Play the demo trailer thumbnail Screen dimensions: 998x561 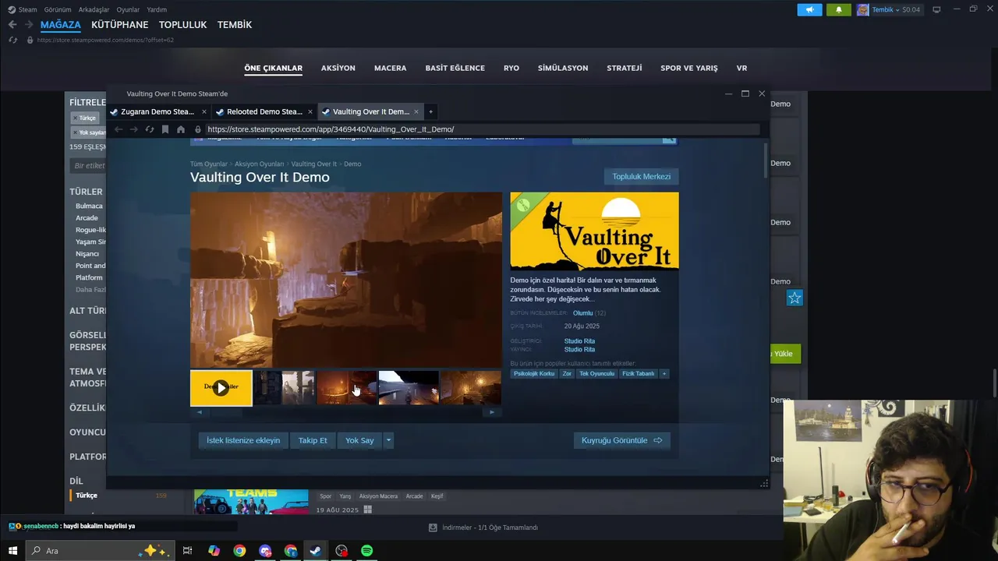pyautogui.click(x=221, y=388)
